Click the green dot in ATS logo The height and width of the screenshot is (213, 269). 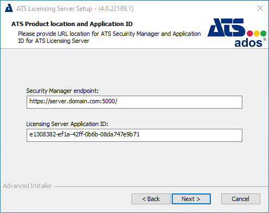tap(263, 34)
